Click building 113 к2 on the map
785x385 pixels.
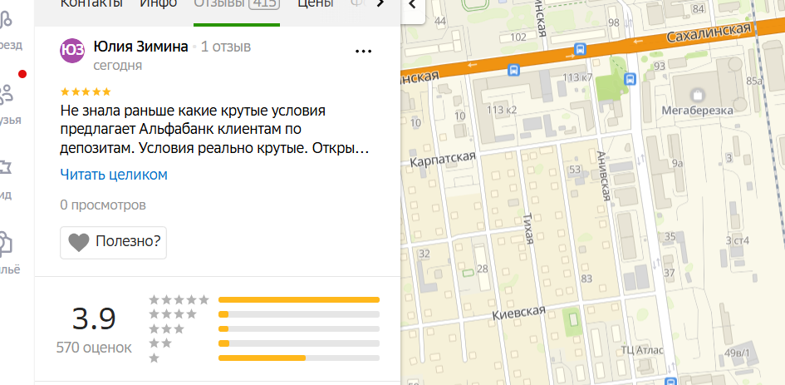click(x=502, y=111)
